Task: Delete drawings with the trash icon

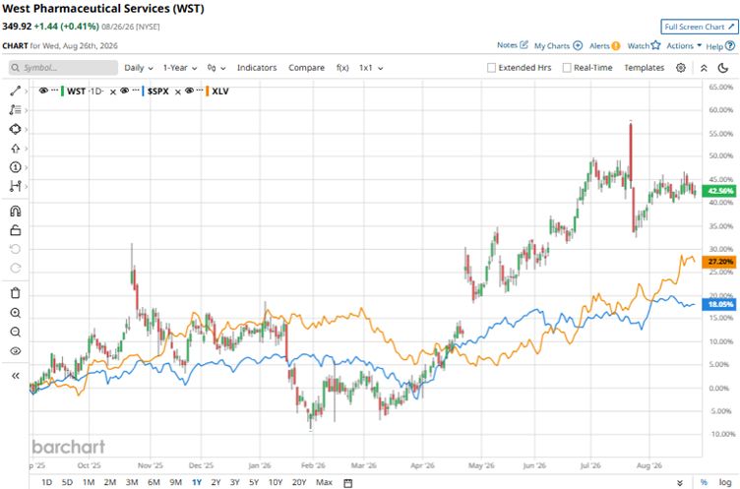Action: (x=15, y=293)
